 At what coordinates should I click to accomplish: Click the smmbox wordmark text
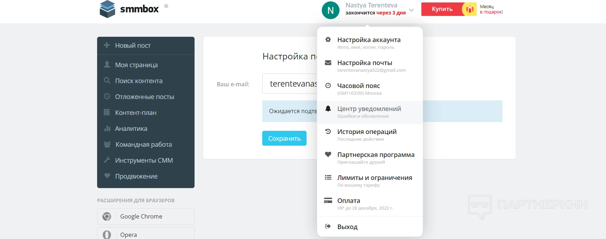(139, 9)
